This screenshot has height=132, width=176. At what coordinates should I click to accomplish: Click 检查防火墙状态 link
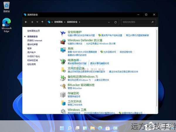75,44
